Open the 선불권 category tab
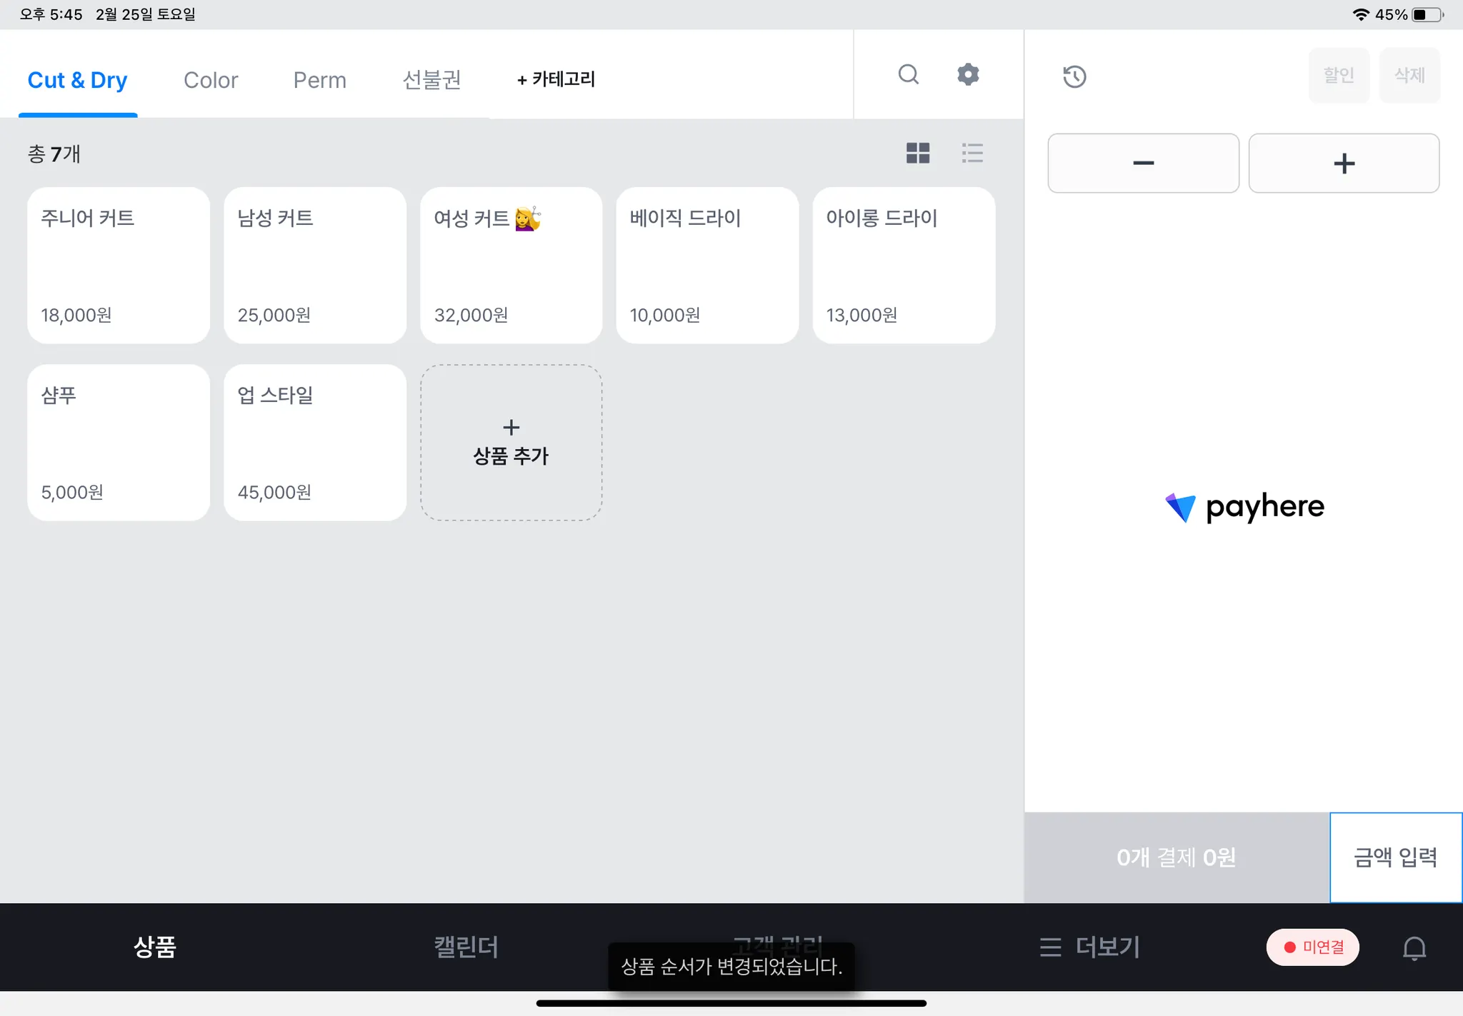The image size is (1463, 1016). tap(431, 80)
